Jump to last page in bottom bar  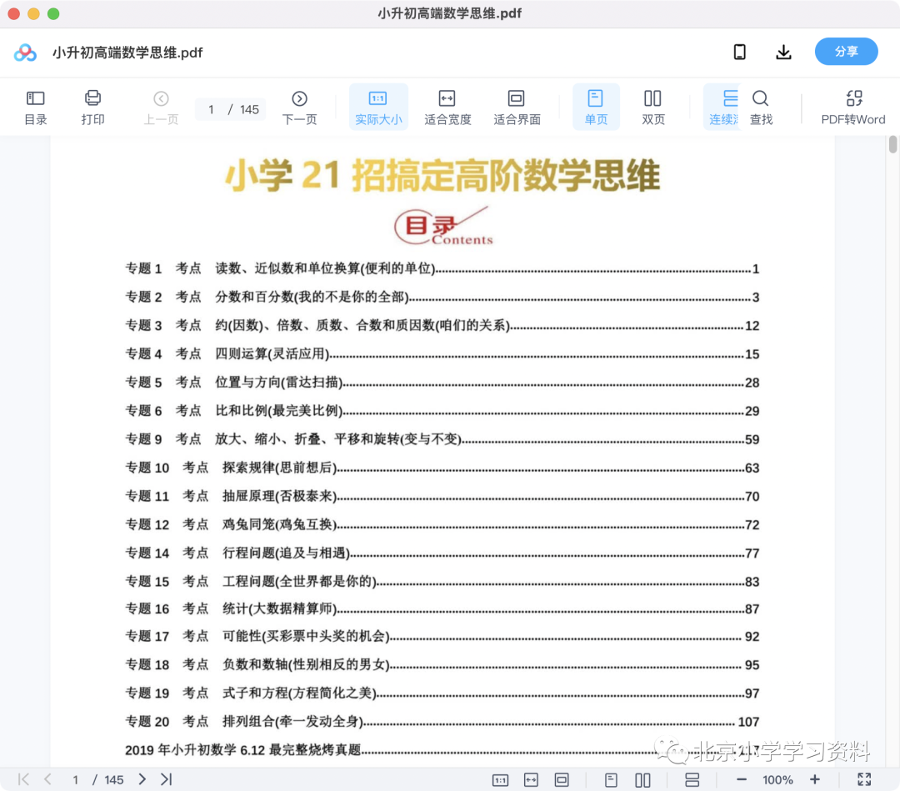[x=167, y=779]
